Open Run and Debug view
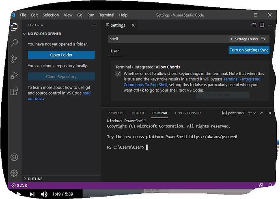The height and width of the screenshot is (199, 280). pos(14,75)
